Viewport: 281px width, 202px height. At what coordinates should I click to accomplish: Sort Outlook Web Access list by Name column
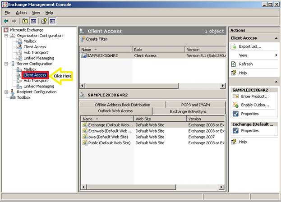(x=107, y=119)
